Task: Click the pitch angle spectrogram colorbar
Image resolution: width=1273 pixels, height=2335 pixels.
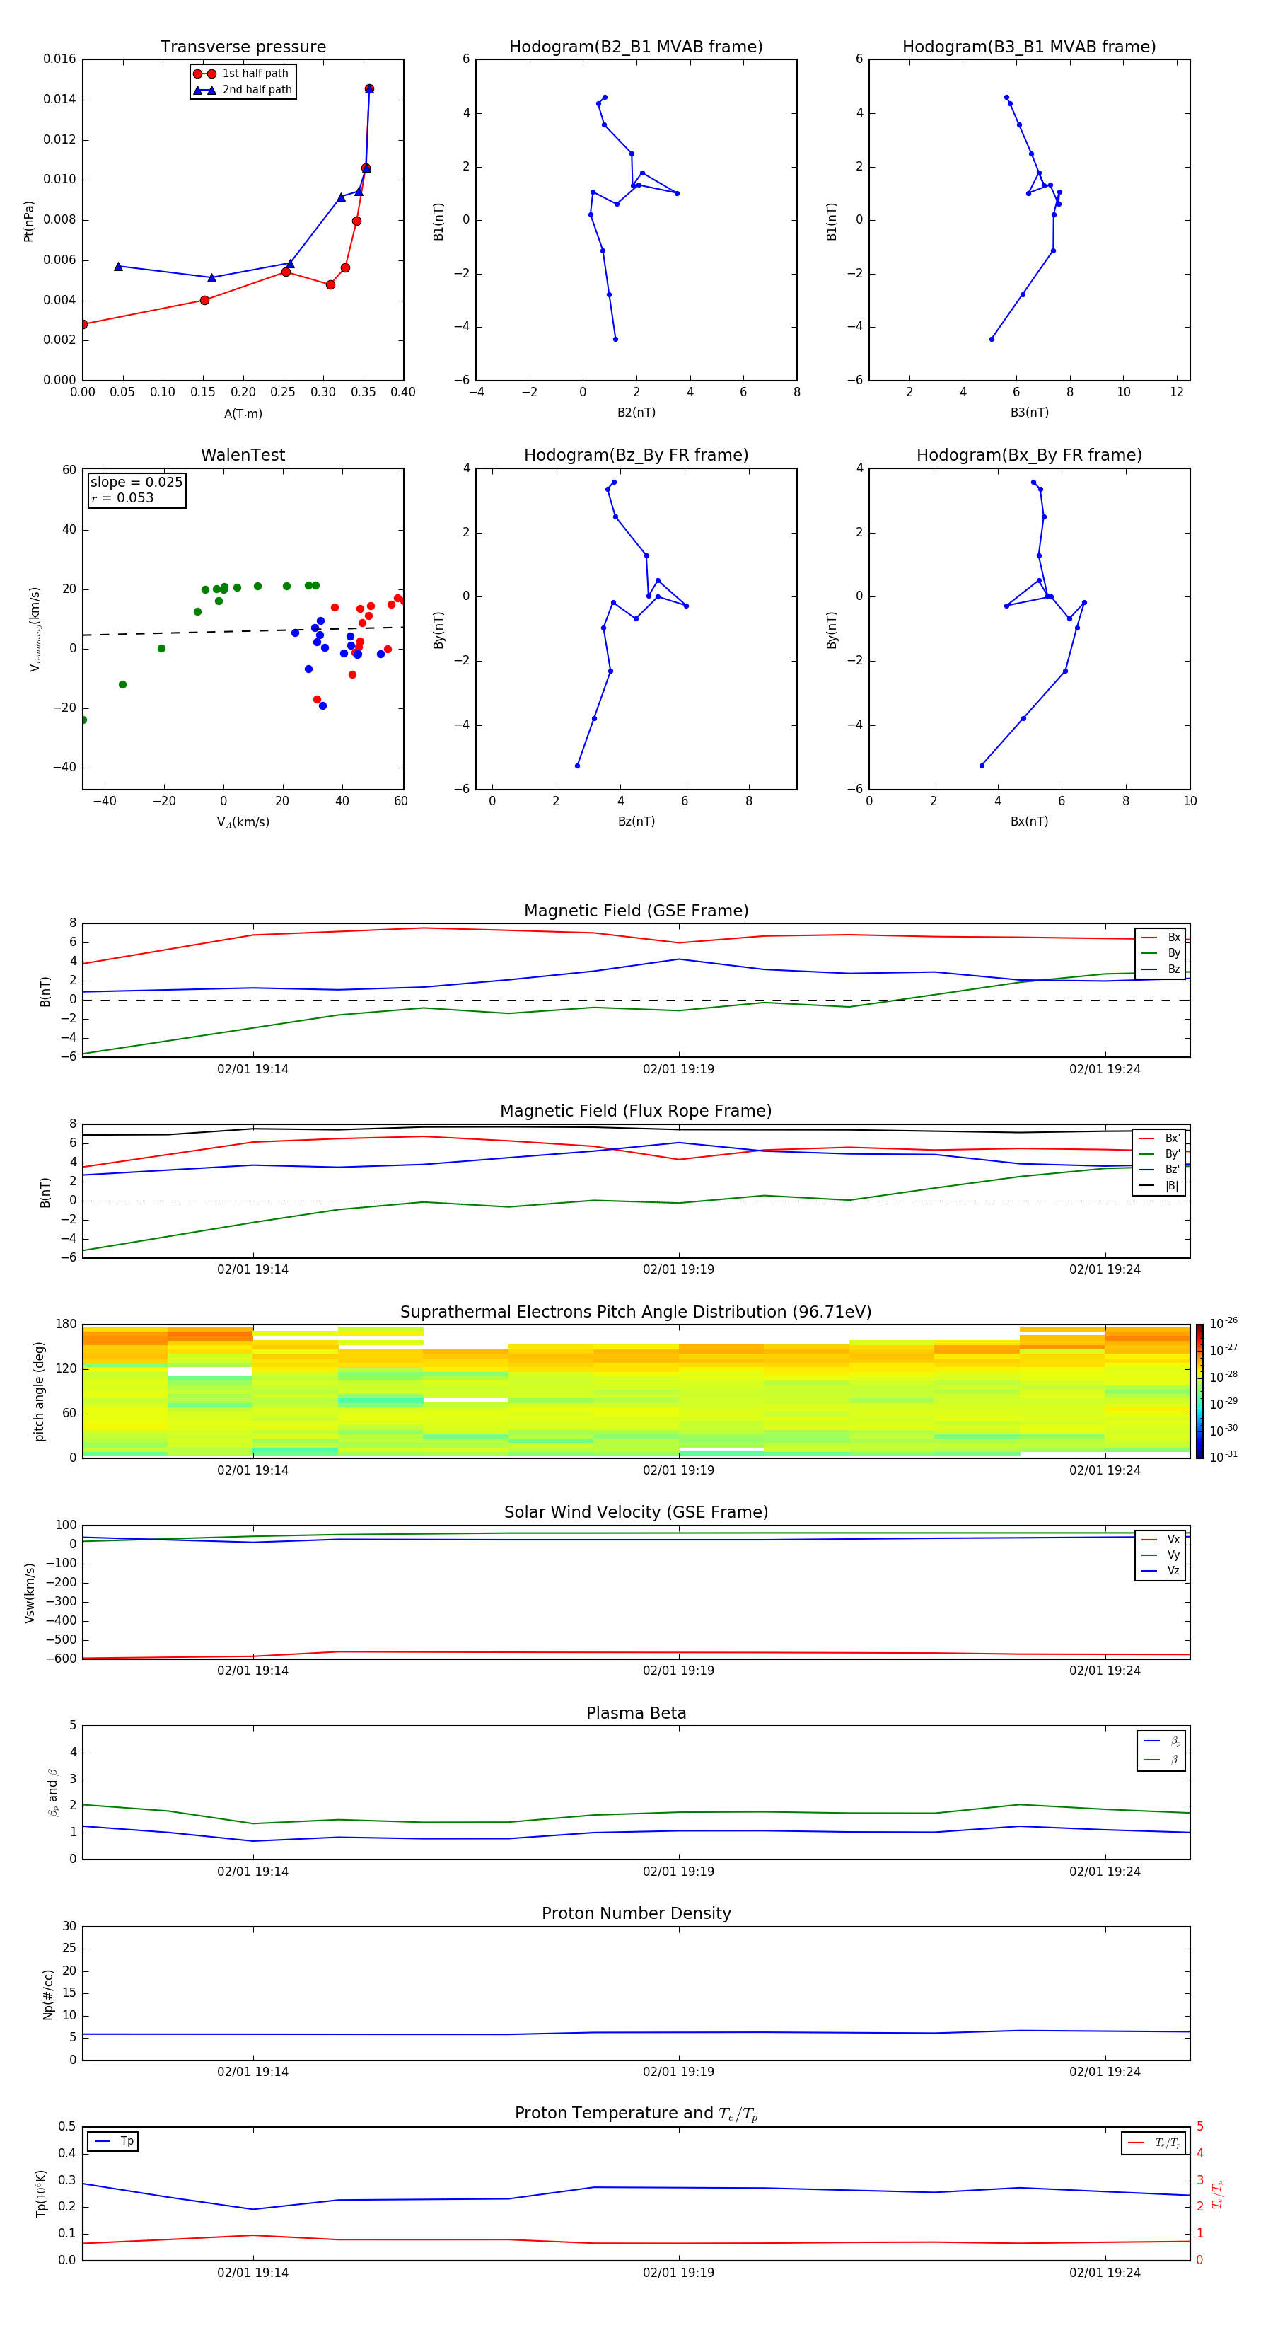Action: (x=1199, y=1390)
